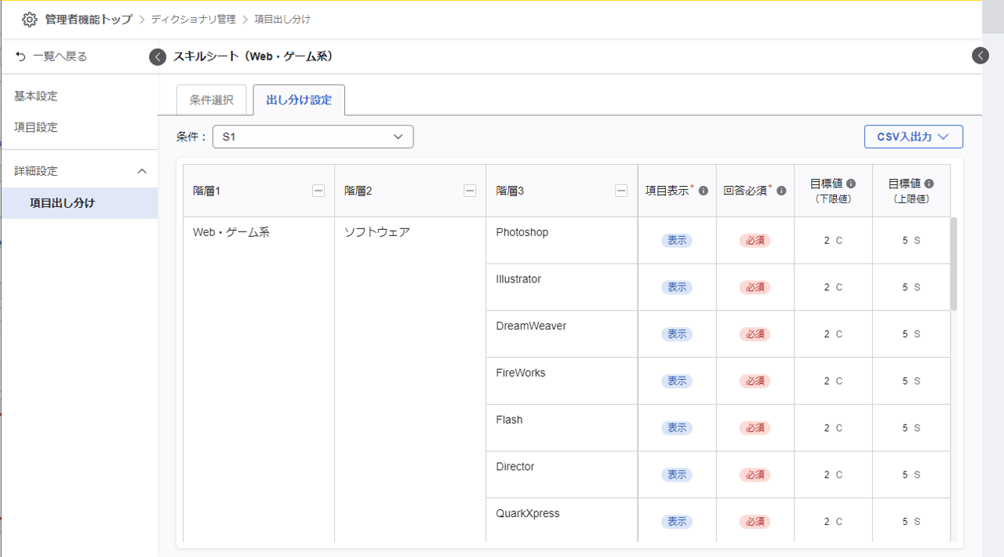1004x557 pixels.
Task: Click the 項目出し分け breadcrumb
Action: pyautogui.click(x=282, y=19)
